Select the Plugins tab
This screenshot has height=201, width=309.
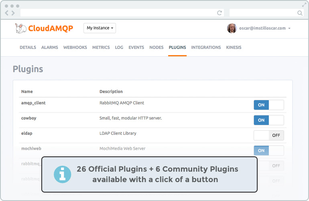[177, 47]
